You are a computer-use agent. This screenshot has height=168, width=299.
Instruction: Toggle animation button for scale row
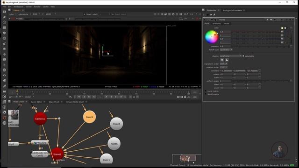click(260, 77)
